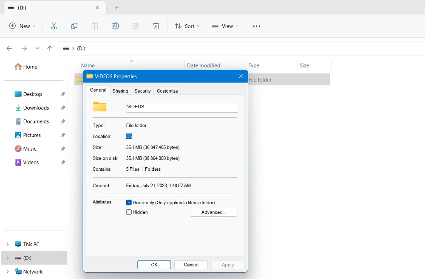The height and width of the screenshot is (279, 425).
Task: Open the Sort dropdown
Action: 187,26
